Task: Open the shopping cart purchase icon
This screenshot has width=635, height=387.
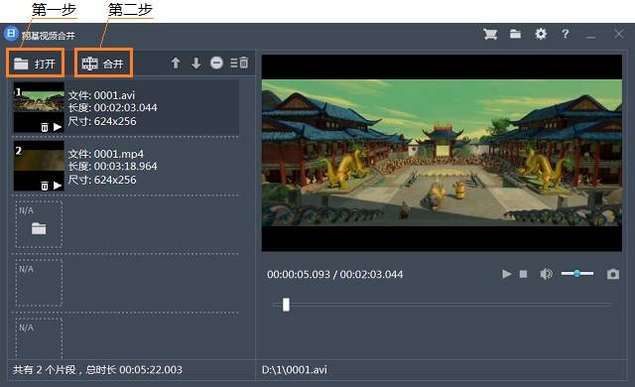Action: pos(490,34)
